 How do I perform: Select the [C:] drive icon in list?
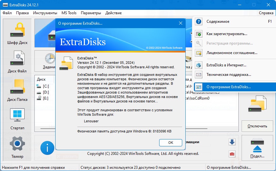click(39, 86)
